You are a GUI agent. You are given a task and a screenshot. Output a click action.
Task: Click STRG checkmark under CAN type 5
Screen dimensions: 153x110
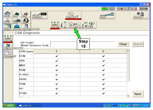[x=103, y=93]
